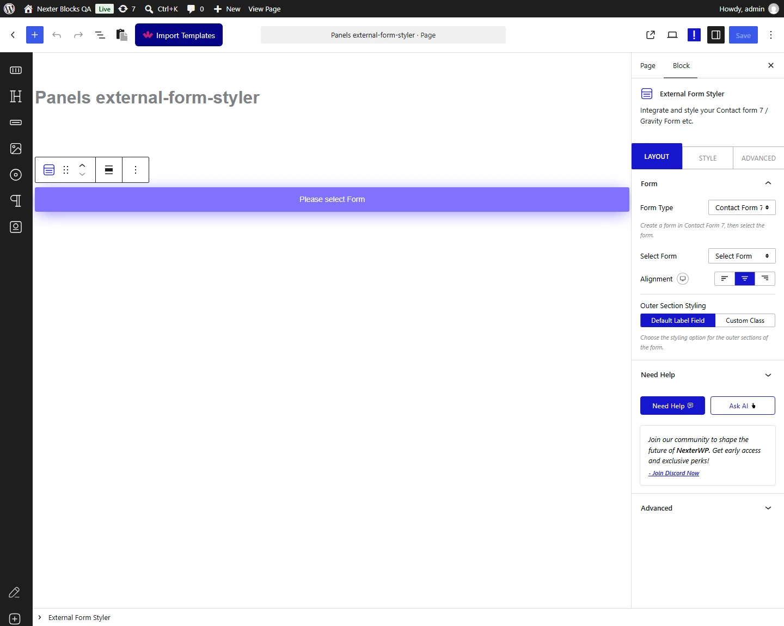Click the redo arrow icon
This screenshot has width=784, height=626.
pos(78,35)
